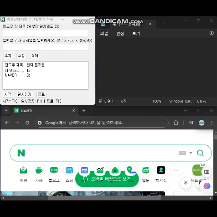Click Windows (CRLF) in Notepad status bar
The height and width of the screenshot is (217, 217).
[x=180, y=101]
